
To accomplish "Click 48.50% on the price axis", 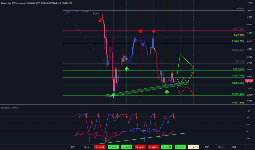I will [250, 70].
